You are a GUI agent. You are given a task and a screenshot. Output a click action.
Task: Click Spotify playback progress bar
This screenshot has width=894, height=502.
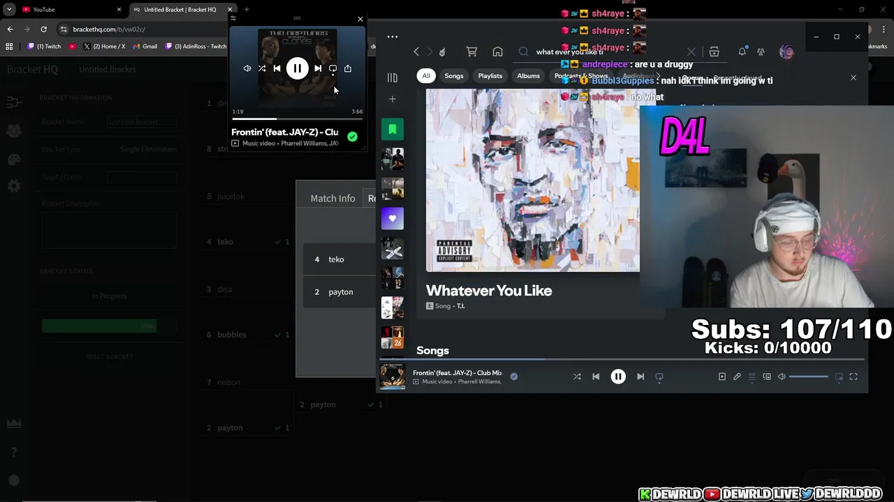(622, 360)
